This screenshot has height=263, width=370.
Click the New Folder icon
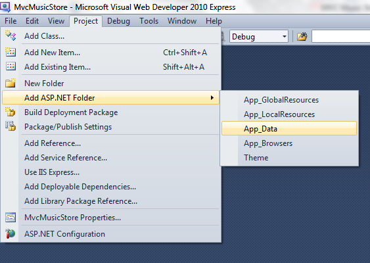click(11, 83)
